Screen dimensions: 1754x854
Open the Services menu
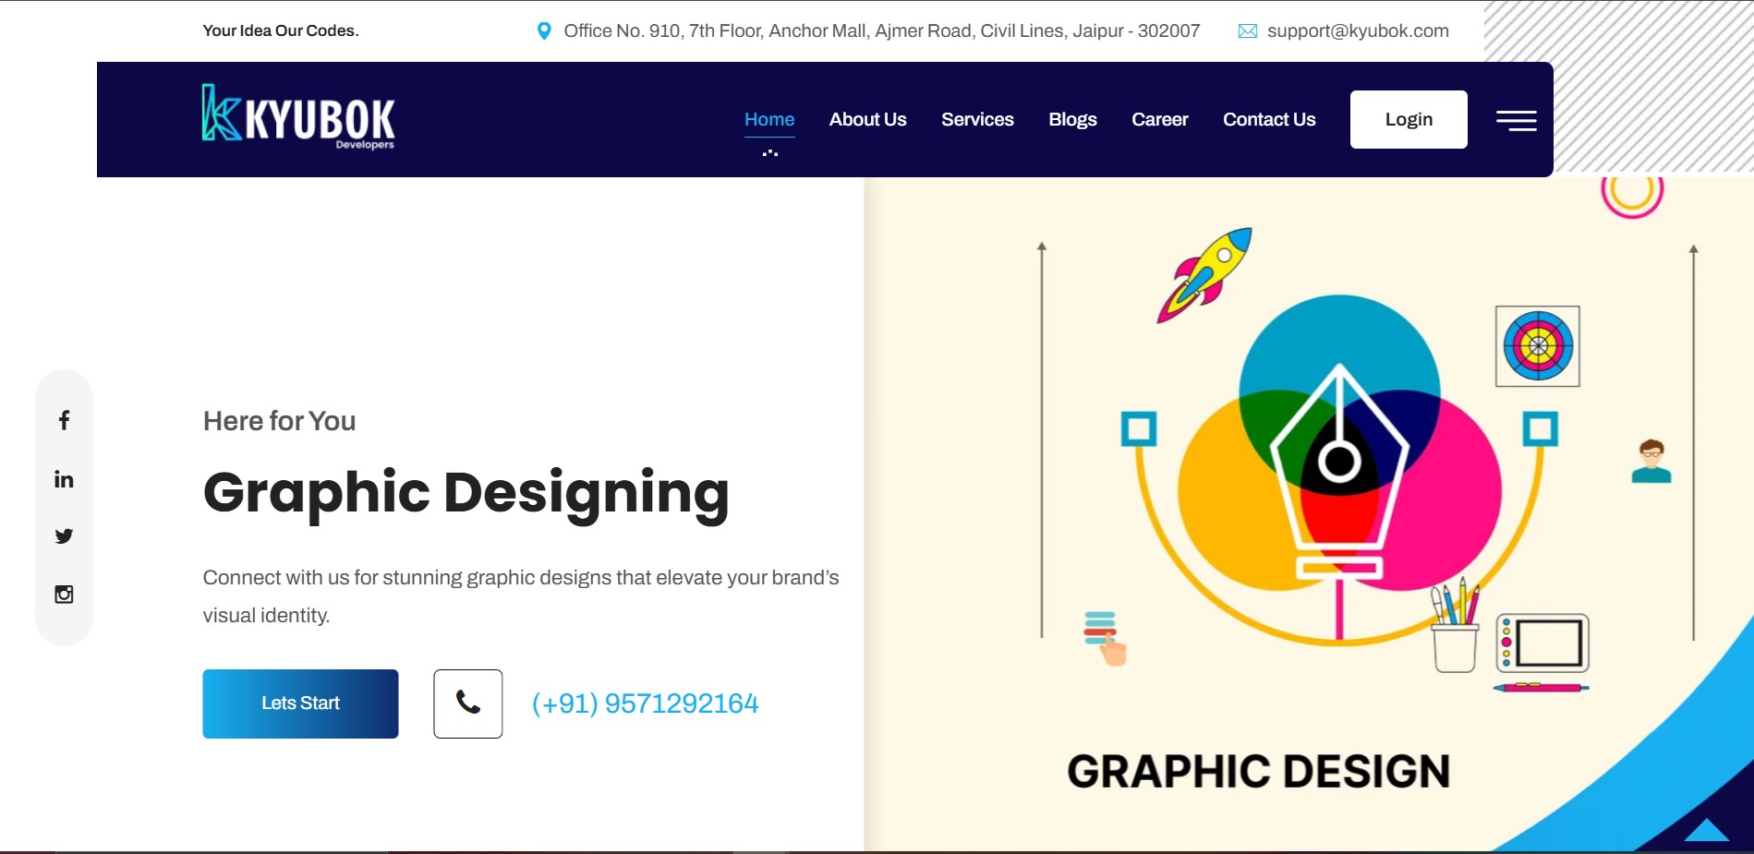[977, 119]
